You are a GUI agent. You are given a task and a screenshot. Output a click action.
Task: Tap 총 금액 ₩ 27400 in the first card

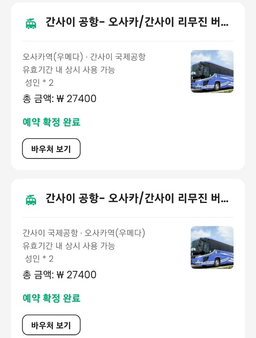click(x=60, y=99)
